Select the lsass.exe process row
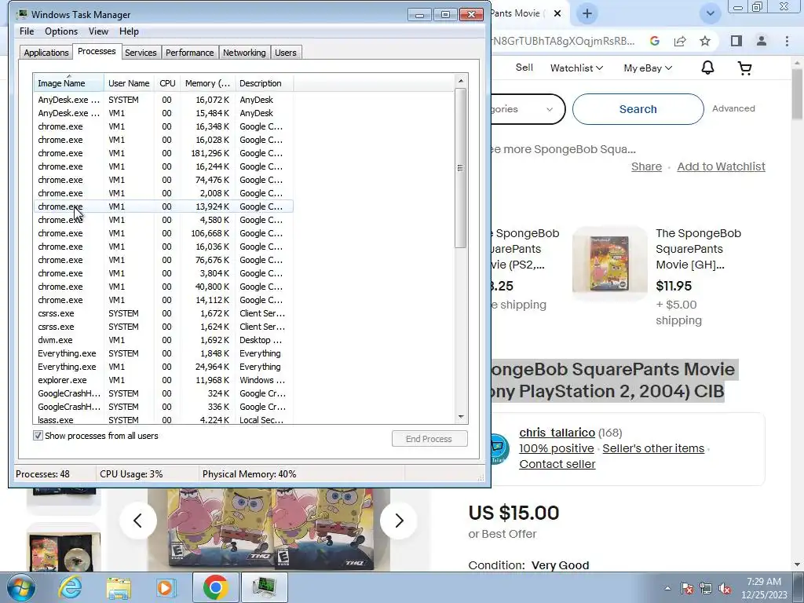The height and width of the screenshot is (603, 804). 163,419
